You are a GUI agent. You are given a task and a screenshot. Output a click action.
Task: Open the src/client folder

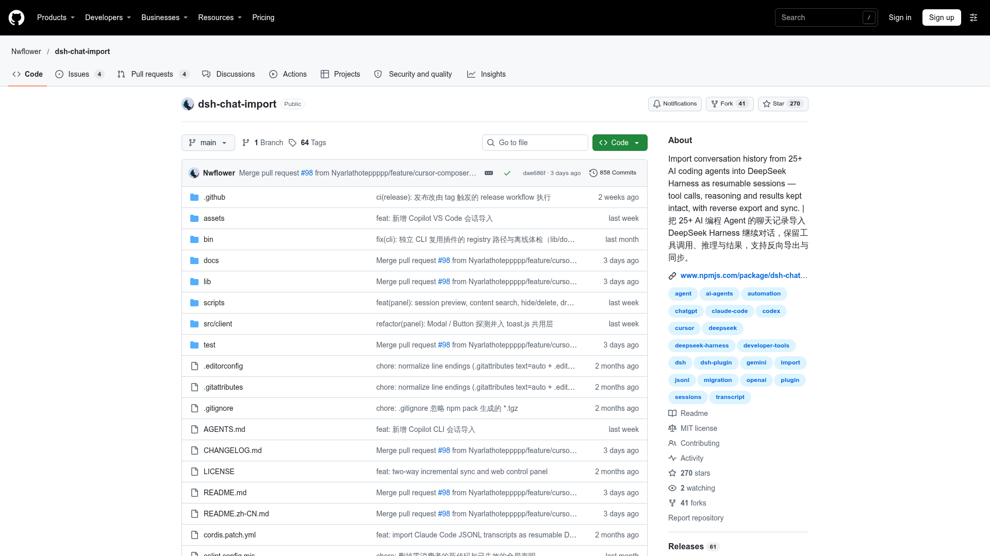coord(218,324)
